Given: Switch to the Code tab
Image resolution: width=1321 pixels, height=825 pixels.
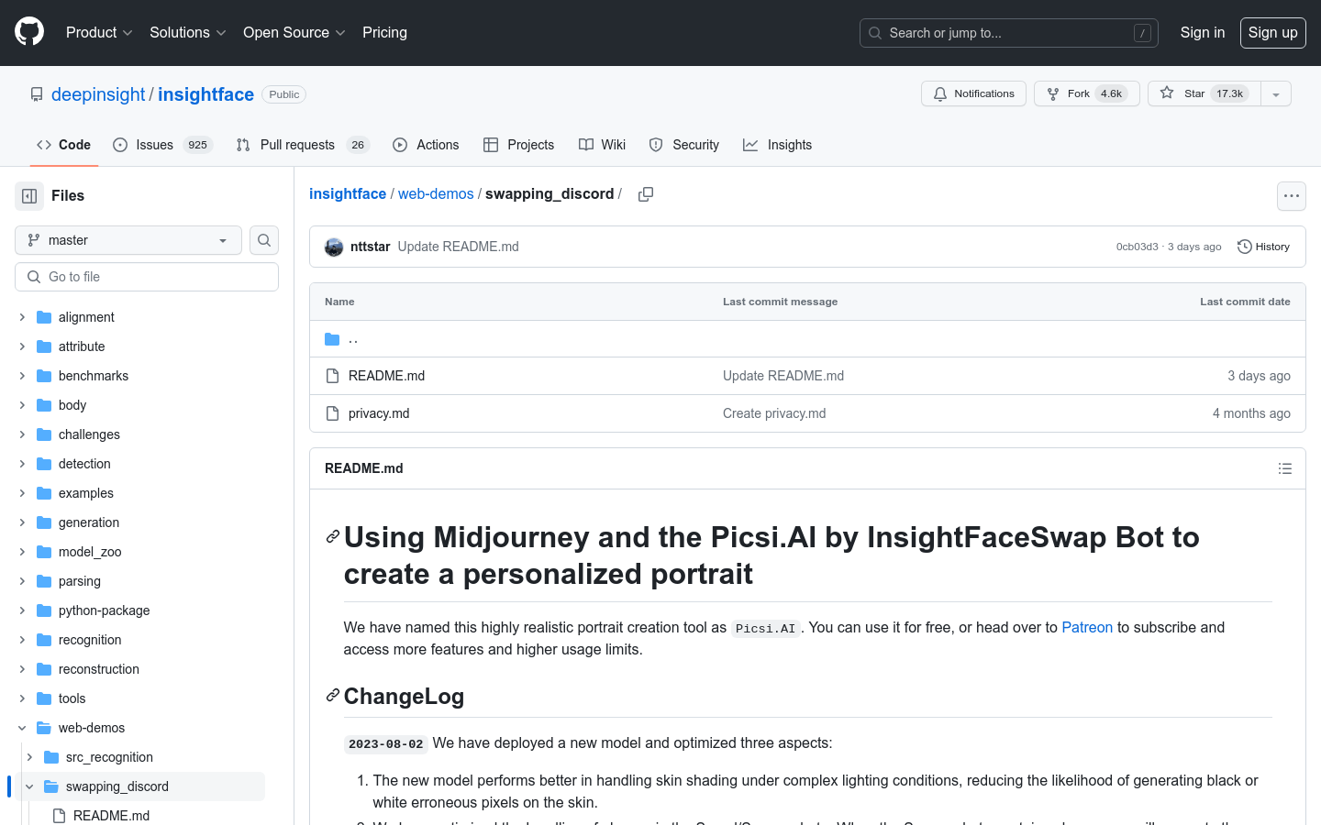Looking at the screenshot, I should (x=63, y=145).
